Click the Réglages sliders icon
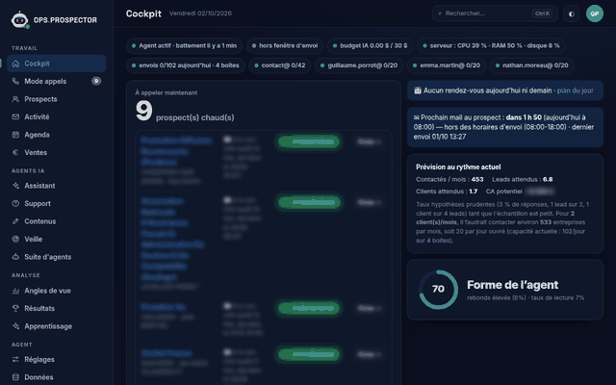This screenshot has height=385, width=616. [x=15, y=359]
